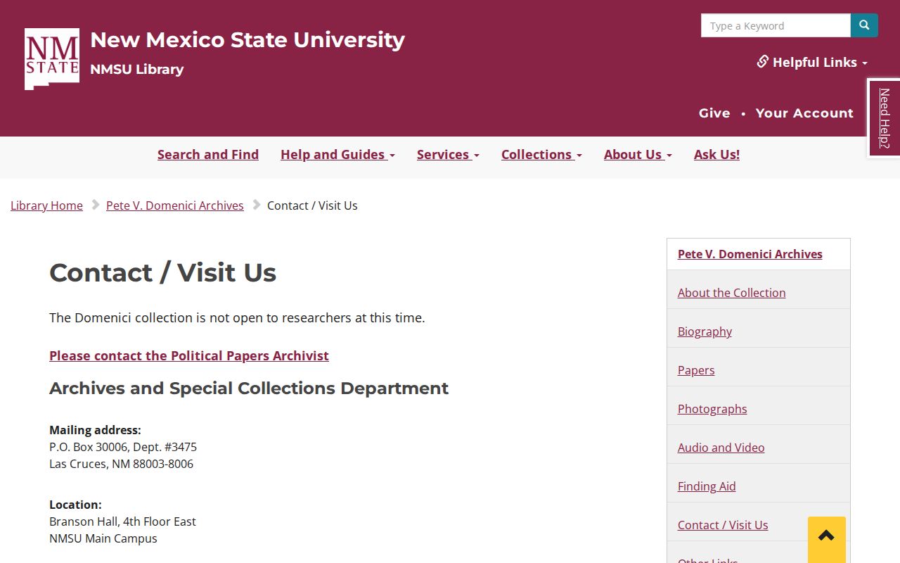Open Your Account
900x563 pixels.
(x=804, y=113)
